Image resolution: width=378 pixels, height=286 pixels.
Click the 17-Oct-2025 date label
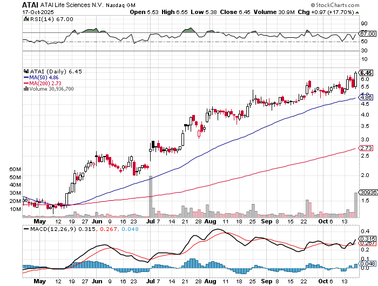38,12
